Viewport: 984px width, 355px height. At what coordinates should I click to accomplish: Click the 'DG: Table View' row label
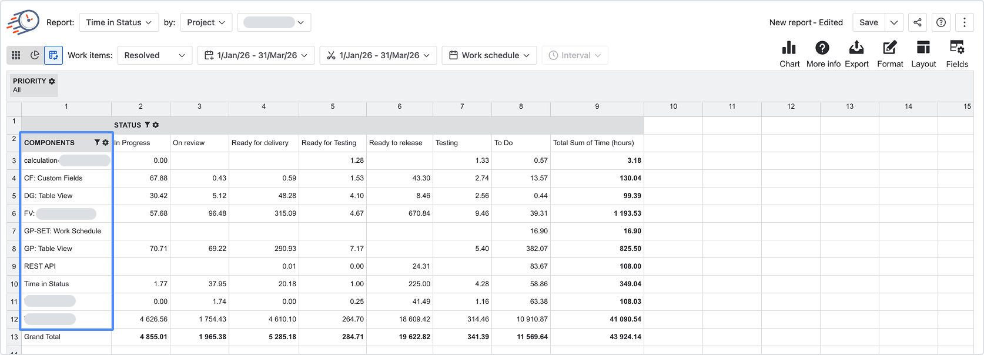pyautogui.click(x=48, y=196)
